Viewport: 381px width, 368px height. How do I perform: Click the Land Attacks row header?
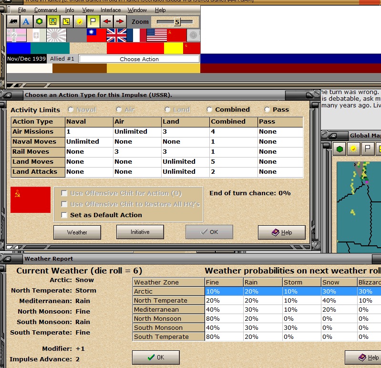38,172
